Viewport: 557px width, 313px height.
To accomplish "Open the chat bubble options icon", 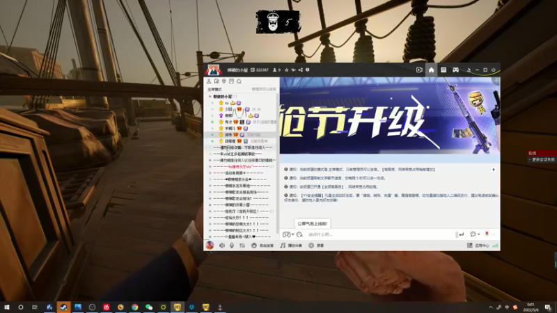I will (473, 234).
